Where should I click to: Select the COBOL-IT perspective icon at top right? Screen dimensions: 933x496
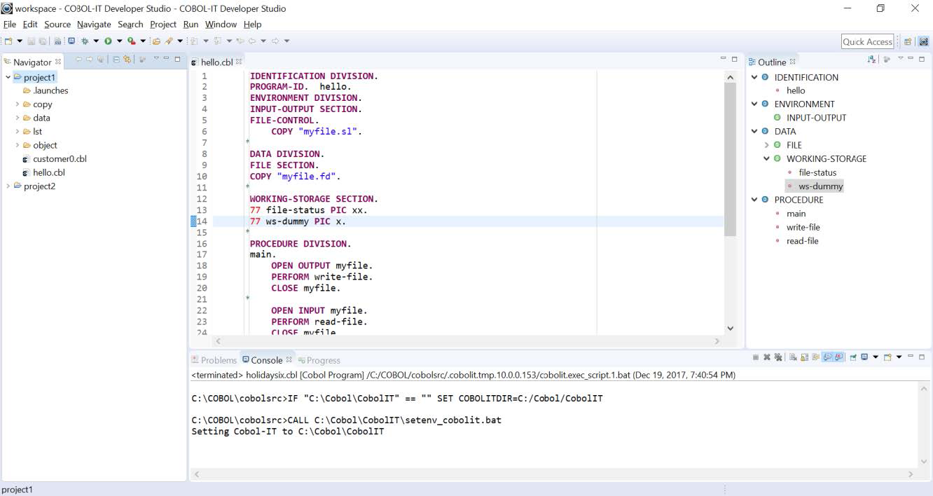923,42
